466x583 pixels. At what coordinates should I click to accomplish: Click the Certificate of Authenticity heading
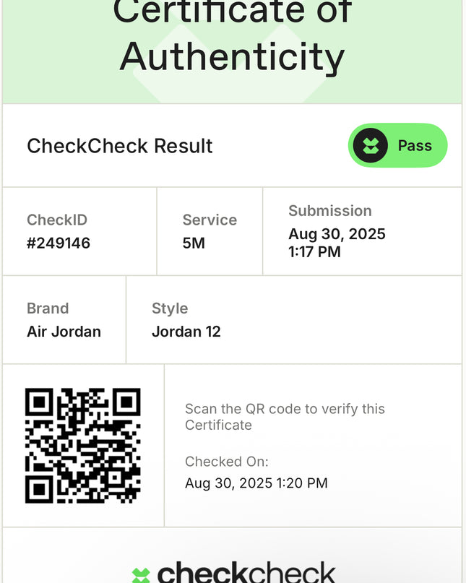(x=232, y=35)
